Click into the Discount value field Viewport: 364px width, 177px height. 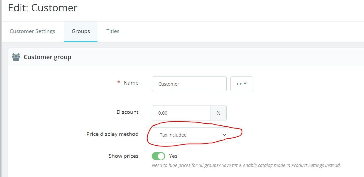(181, 113)
